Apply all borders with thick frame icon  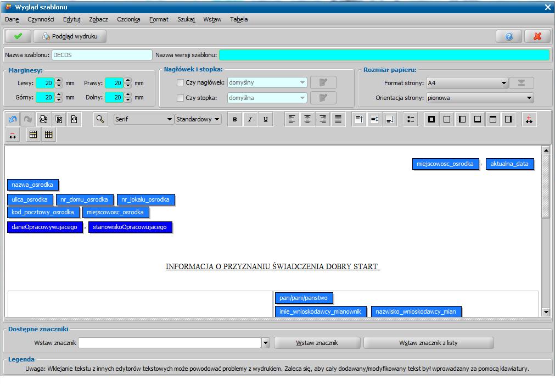coord(431,119)
